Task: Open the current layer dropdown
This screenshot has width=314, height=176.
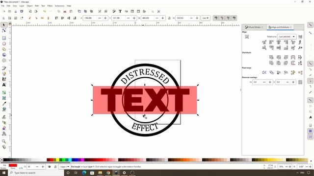Action: pyautogui.click(x=64, y=167)
